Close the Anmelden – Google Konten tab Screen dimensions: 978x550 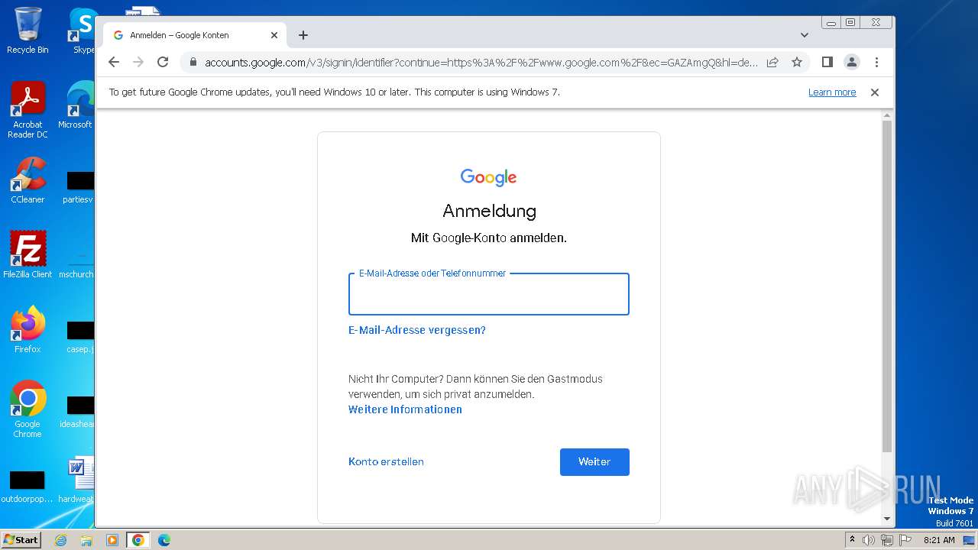[274, 35]
